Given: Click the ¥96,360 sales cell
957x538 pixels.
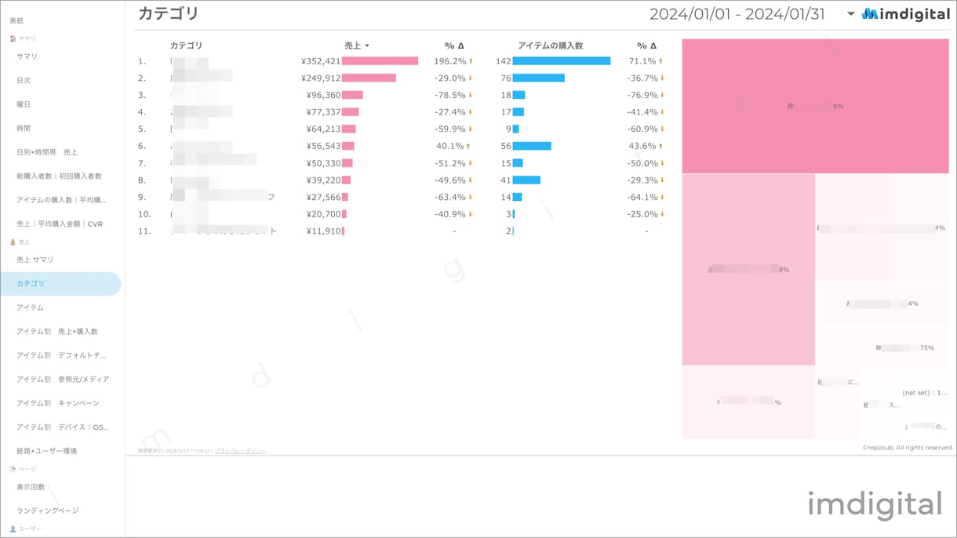Looking at the screenshot, I should [323, 95].
